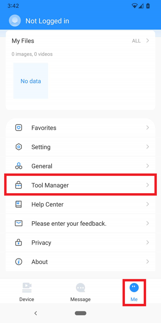This screenshot has height=323, width=161.
Task: Tap the General cubes icon
Action: (x=19, y=166)
